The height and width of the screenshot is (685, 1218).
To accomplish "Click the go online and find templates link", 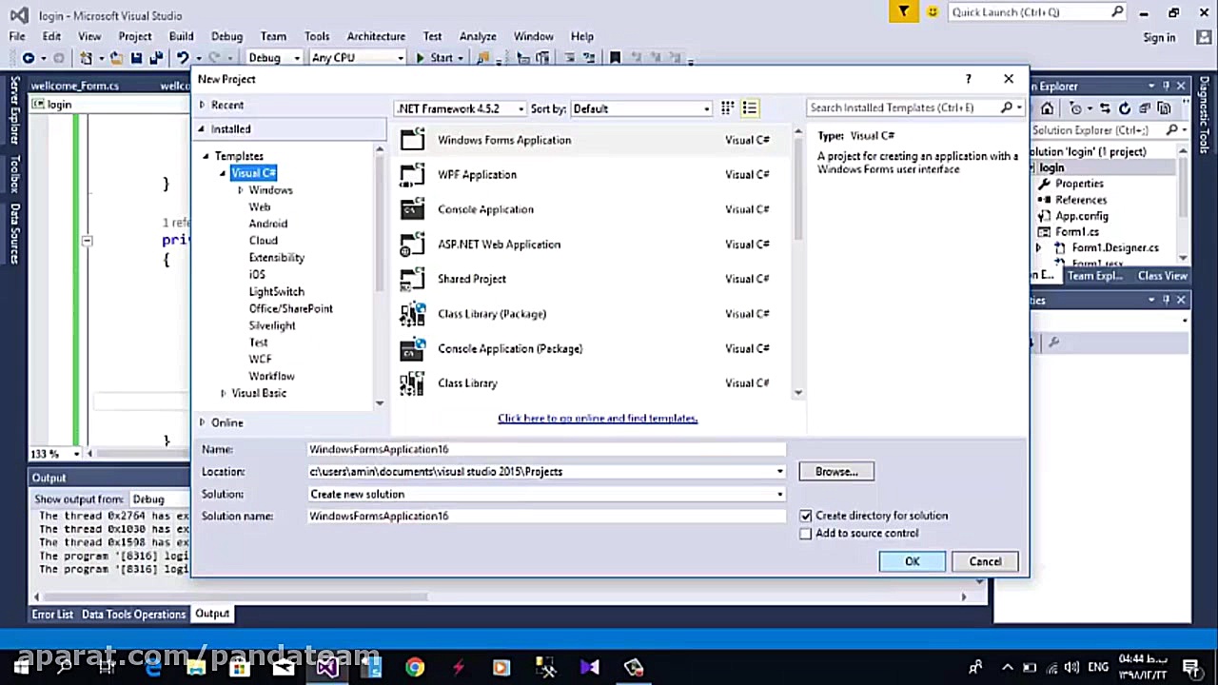I will [x=597, y=419].
